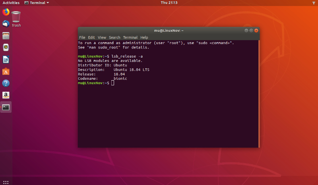Maximize the Terminal window

tap(251, 31)
